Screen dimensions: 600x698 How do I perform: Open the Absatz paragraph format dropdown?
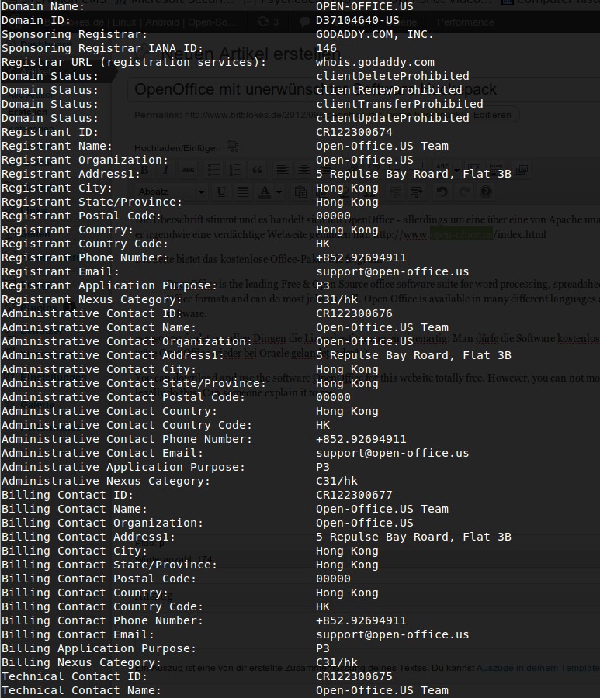[171, 192]
